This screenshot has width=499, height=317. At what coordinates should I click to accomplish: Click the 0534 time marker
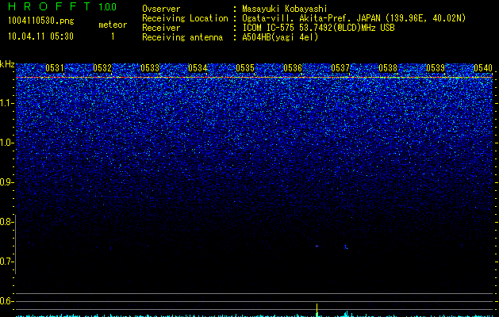(198, 67)
